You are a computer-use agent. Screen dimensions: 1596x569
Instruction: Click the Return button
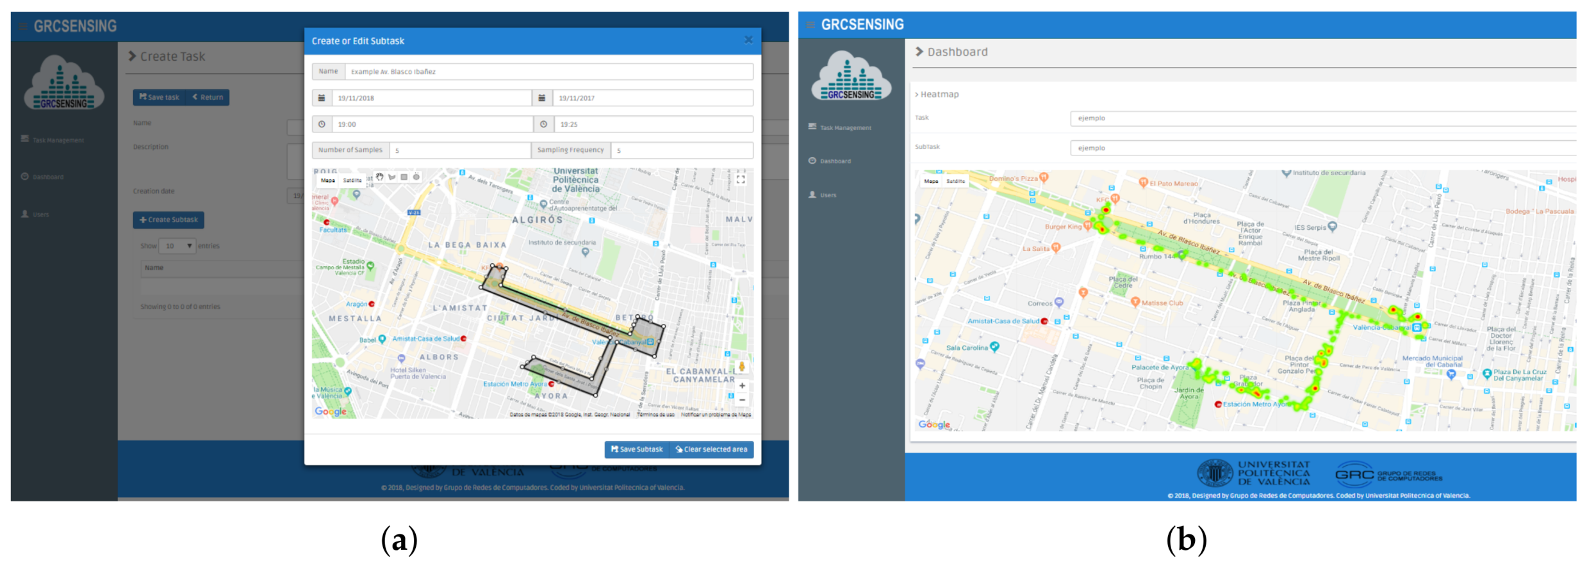tap(208, 97)
